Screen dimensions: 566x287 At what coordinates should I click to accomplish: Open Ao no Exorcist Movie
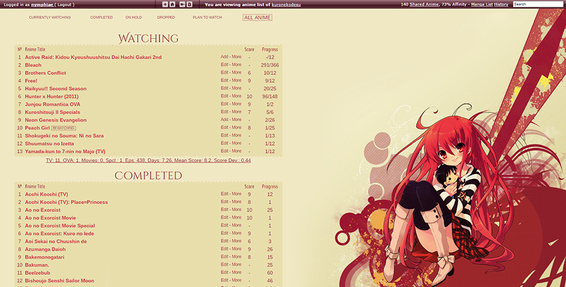pyautogui.click(x=51, y=218)
